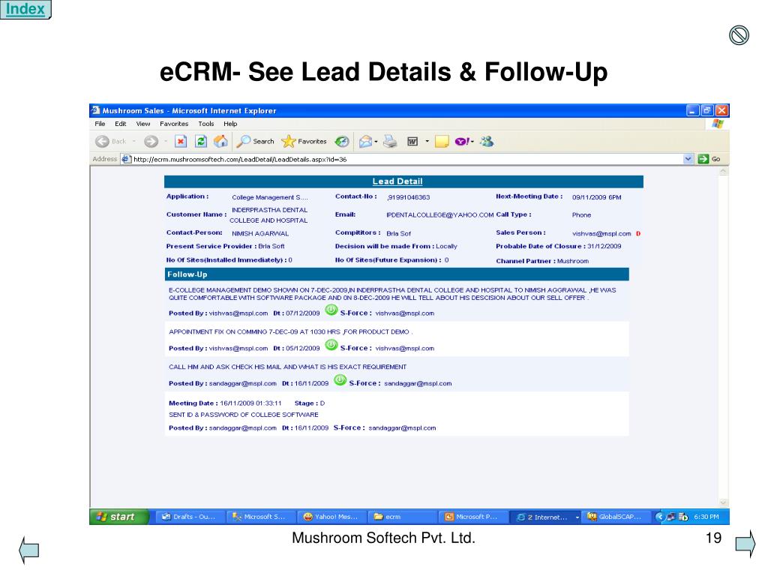Open the ecrm folder taskbar item
Screen dimensions: 768x576
pos(403,517)
